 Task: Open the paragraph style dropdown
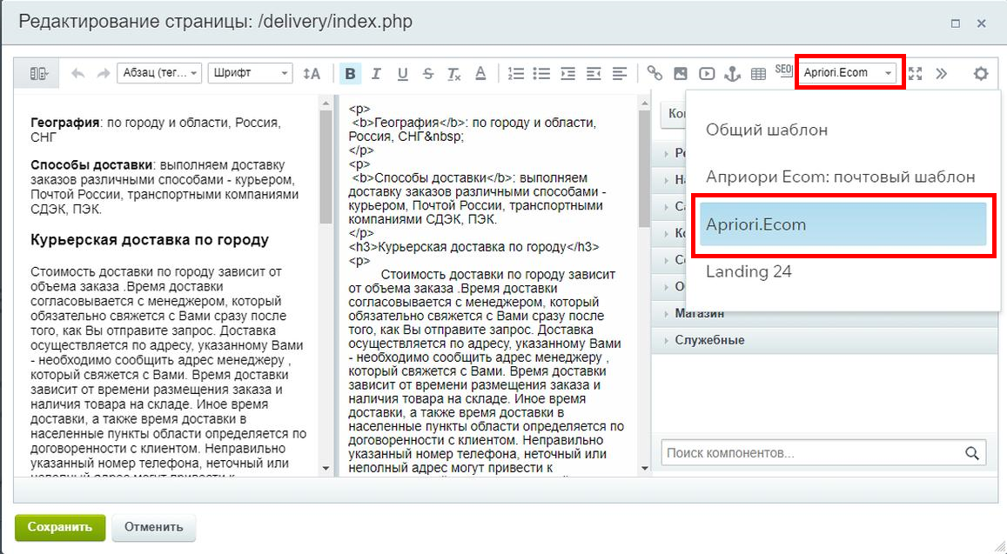point(158,73)
